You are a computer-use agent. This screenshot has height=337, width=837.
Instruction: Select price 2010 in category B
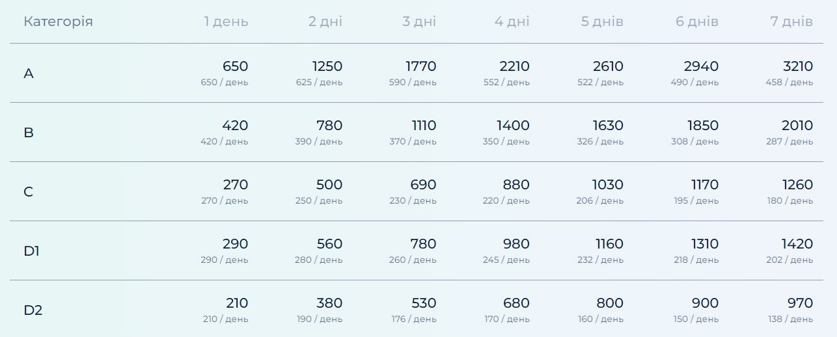point(797,126)
